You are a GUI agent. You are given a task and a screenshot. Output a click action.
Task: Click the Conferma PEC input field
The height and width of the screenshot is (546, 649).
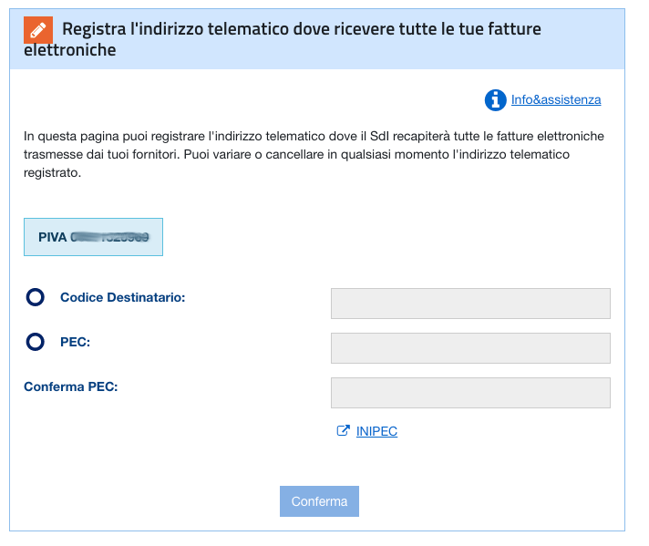coord(470,393)
